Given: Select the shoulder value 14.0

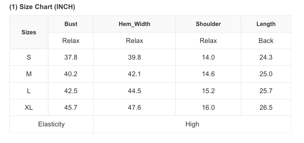Looking at the screenshot, I should click(x=208, y=57).
